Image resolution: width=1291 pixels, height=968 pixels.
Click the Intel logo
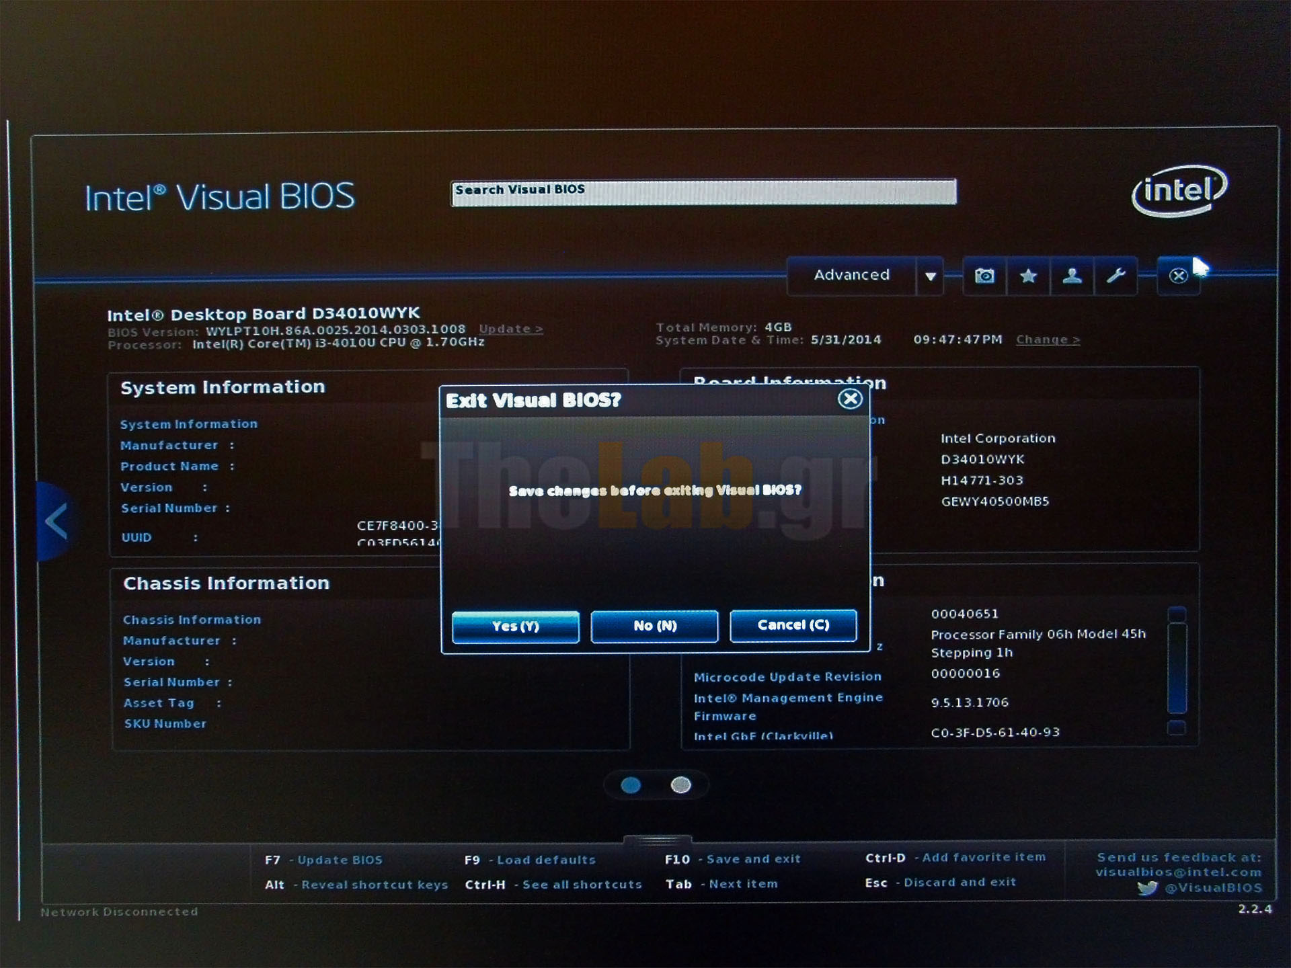click(1179, 191)
